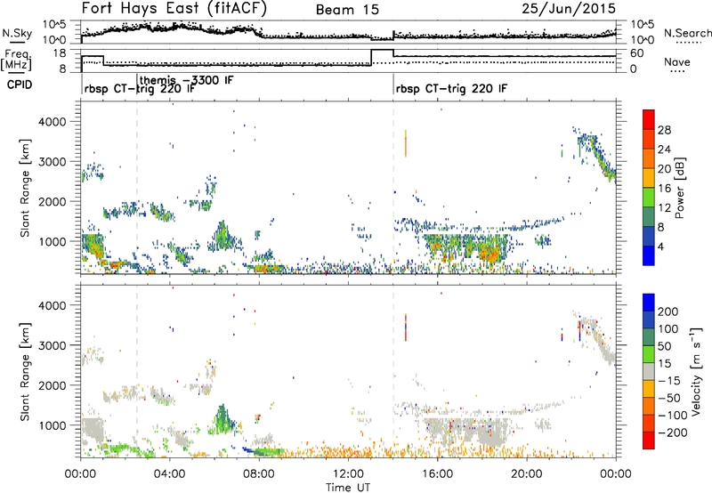
Task: Click the 'Time UT' axis label
Action: tap(348, 488)
